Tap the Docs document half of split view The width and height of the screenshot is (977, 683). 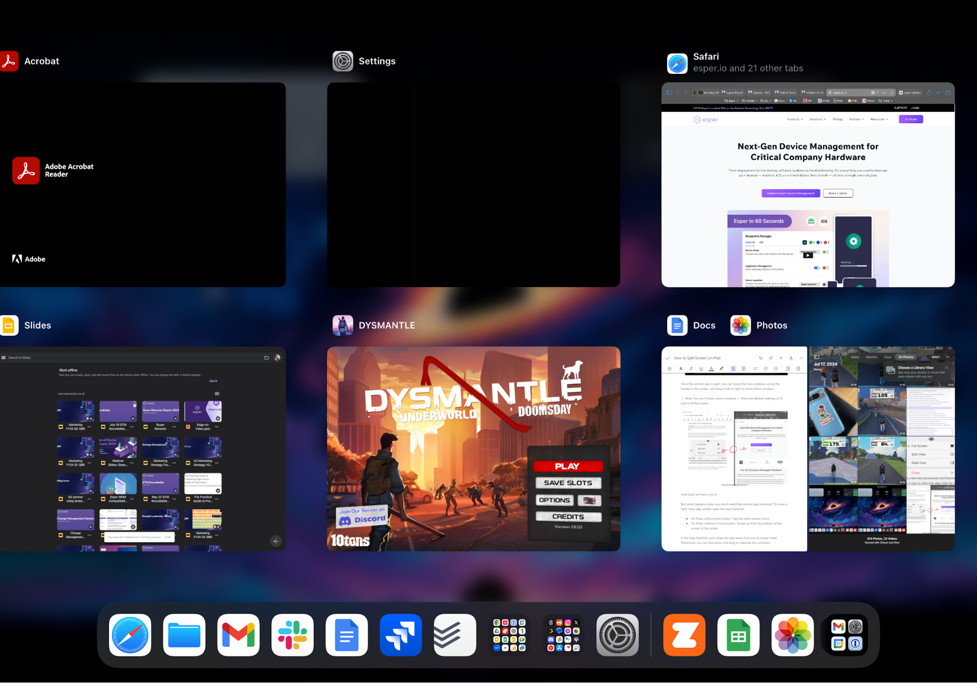(x=734, y=448)
